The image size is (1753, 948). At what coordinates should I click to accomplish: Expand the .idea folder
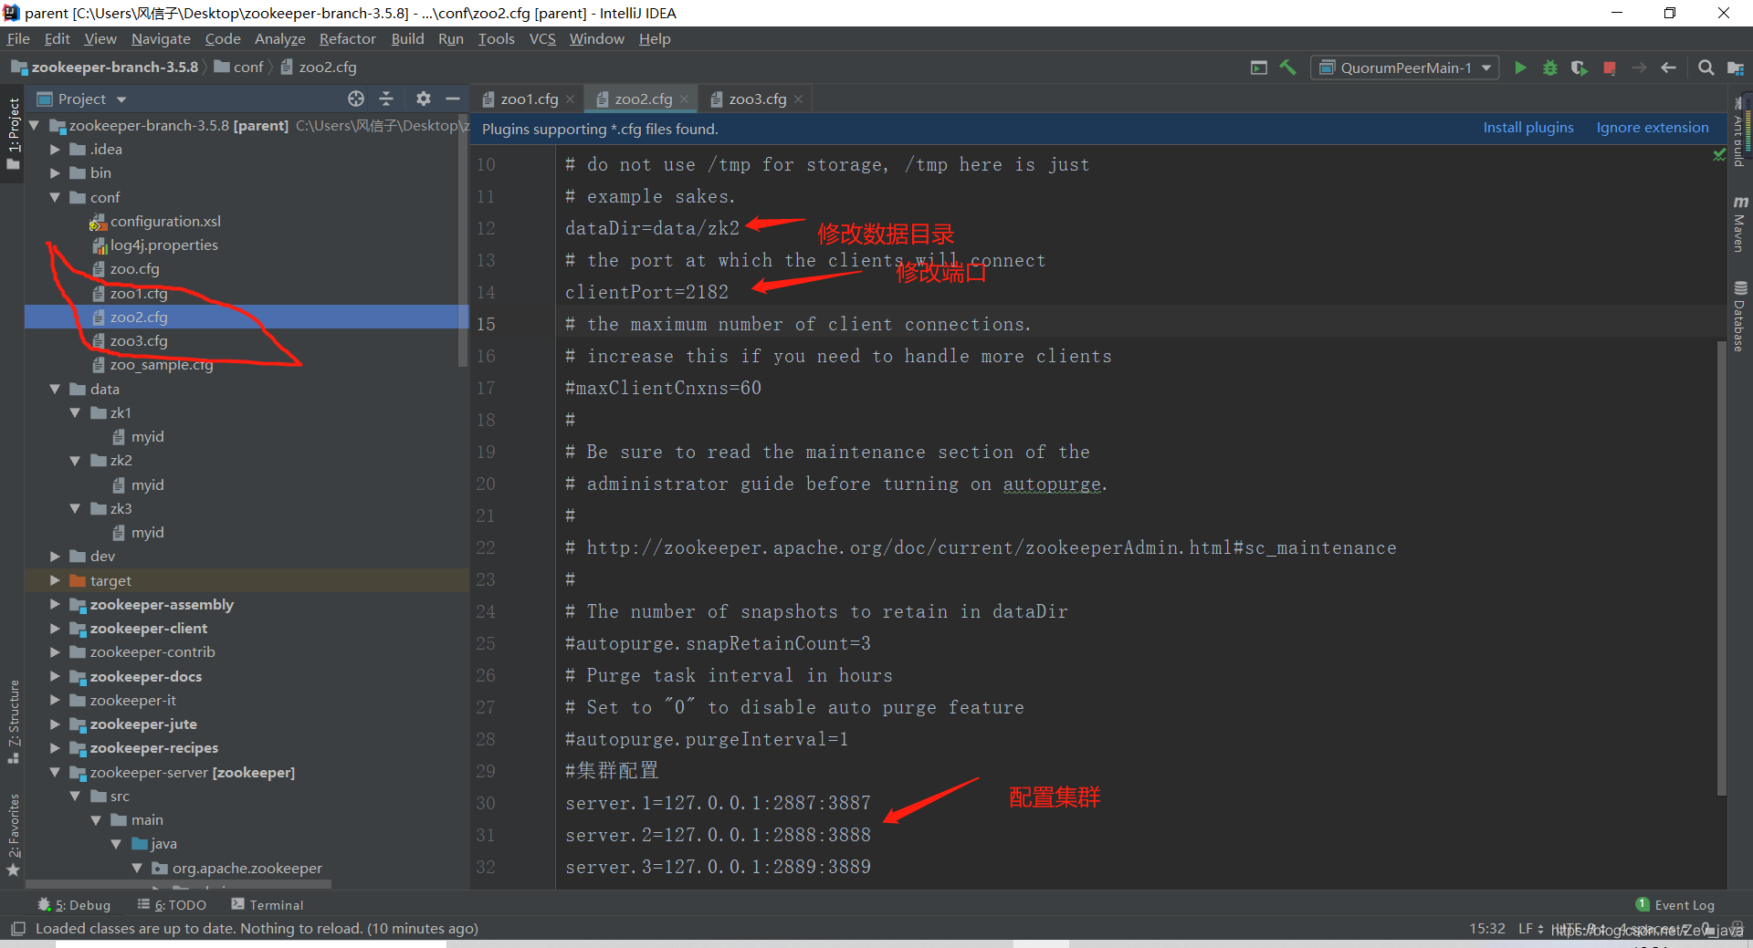point(55,149)
